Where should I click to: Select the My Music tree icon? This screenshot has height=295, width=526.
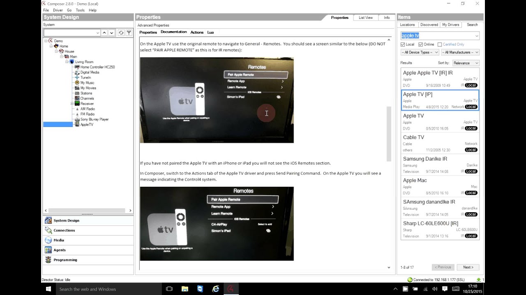(x=77, y=83)
